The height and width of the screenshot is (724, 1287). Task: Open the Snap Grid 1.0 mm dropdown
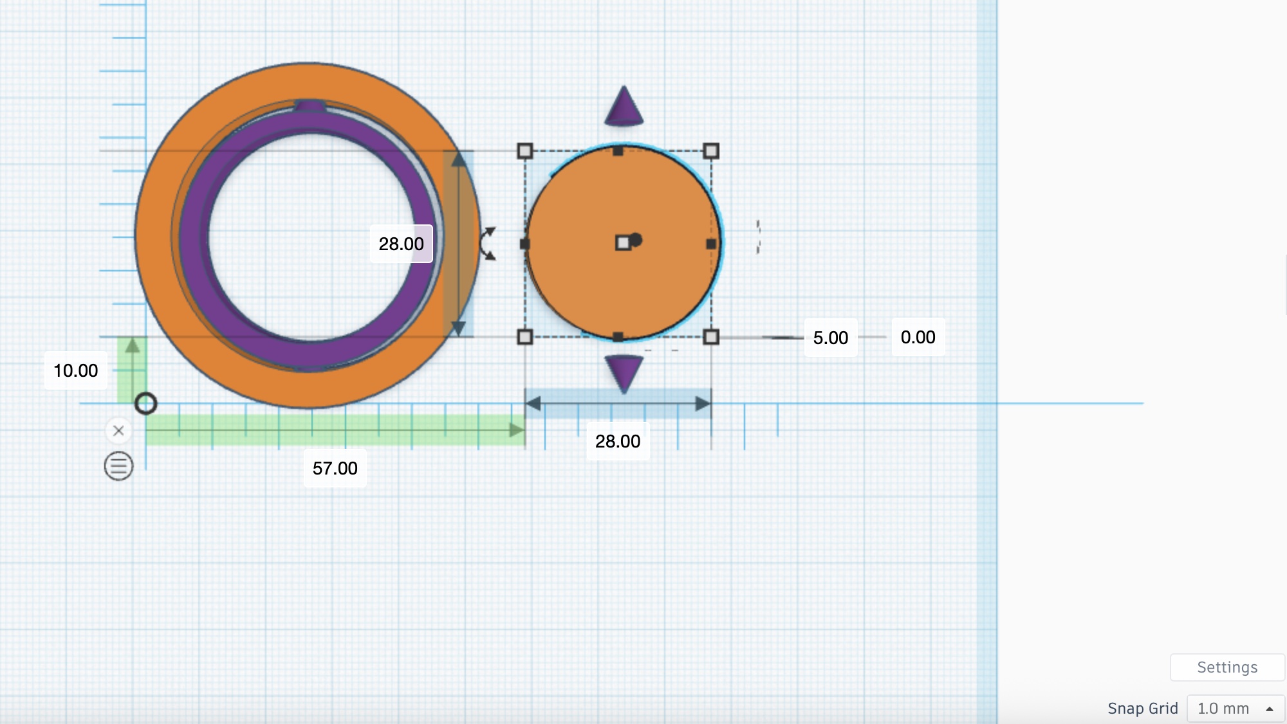coord(1234,709)
